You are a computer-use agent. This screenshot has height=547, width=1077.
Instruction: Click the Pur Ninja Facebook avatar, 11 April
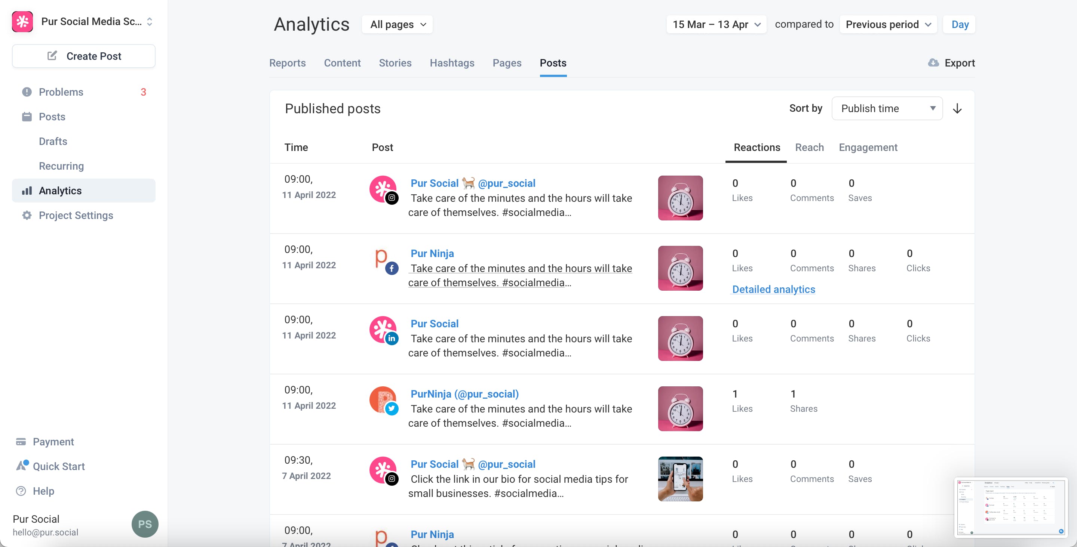click(383, 260)
